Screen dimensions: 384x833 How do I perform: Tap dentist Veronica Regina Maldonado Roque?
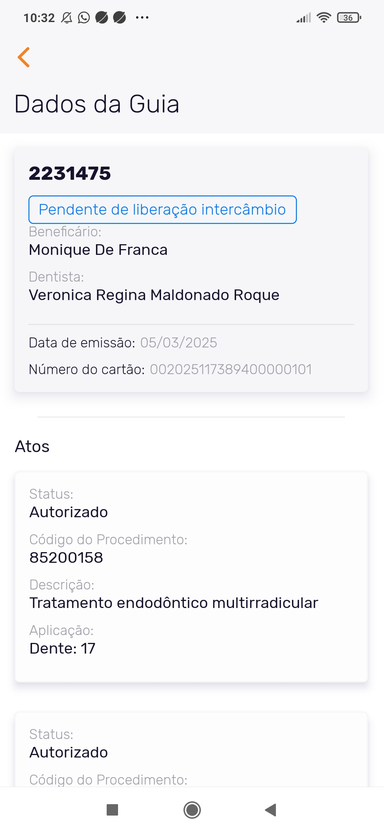[x=154, y=295]
